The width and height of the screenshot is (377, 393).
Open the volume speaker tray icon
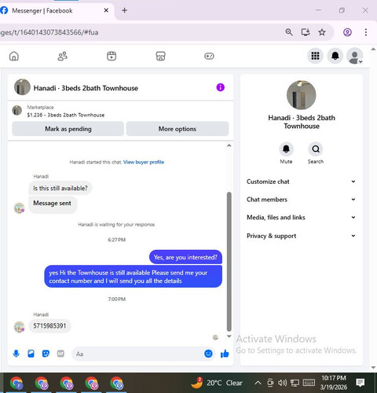point(282,383)
